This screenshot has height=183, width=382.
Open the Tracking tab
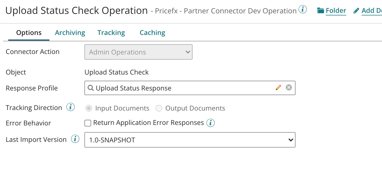[111, 33]
